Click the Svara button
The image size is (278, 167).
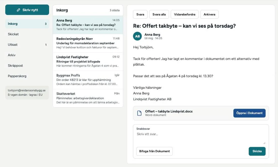click(140, 14)
